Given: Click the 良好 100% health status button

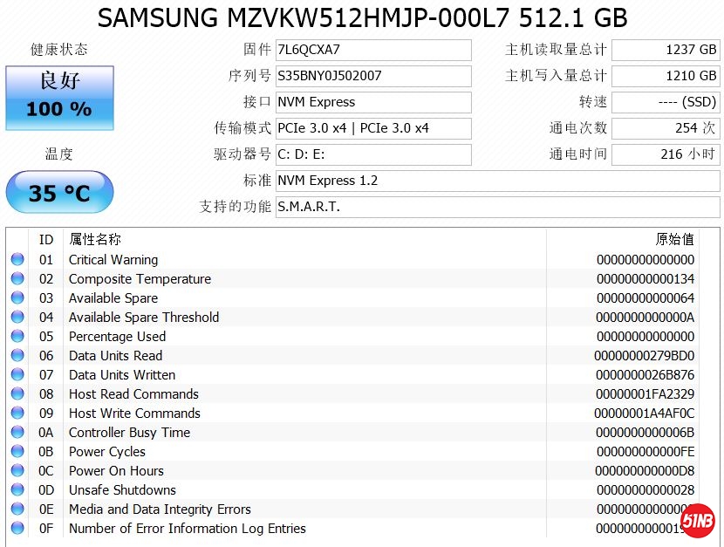Looking at the screenshot, I should tap(59, 95).
